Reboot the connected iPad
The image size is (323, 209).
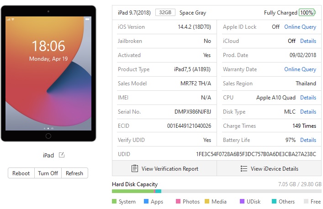tap(21, 173)
